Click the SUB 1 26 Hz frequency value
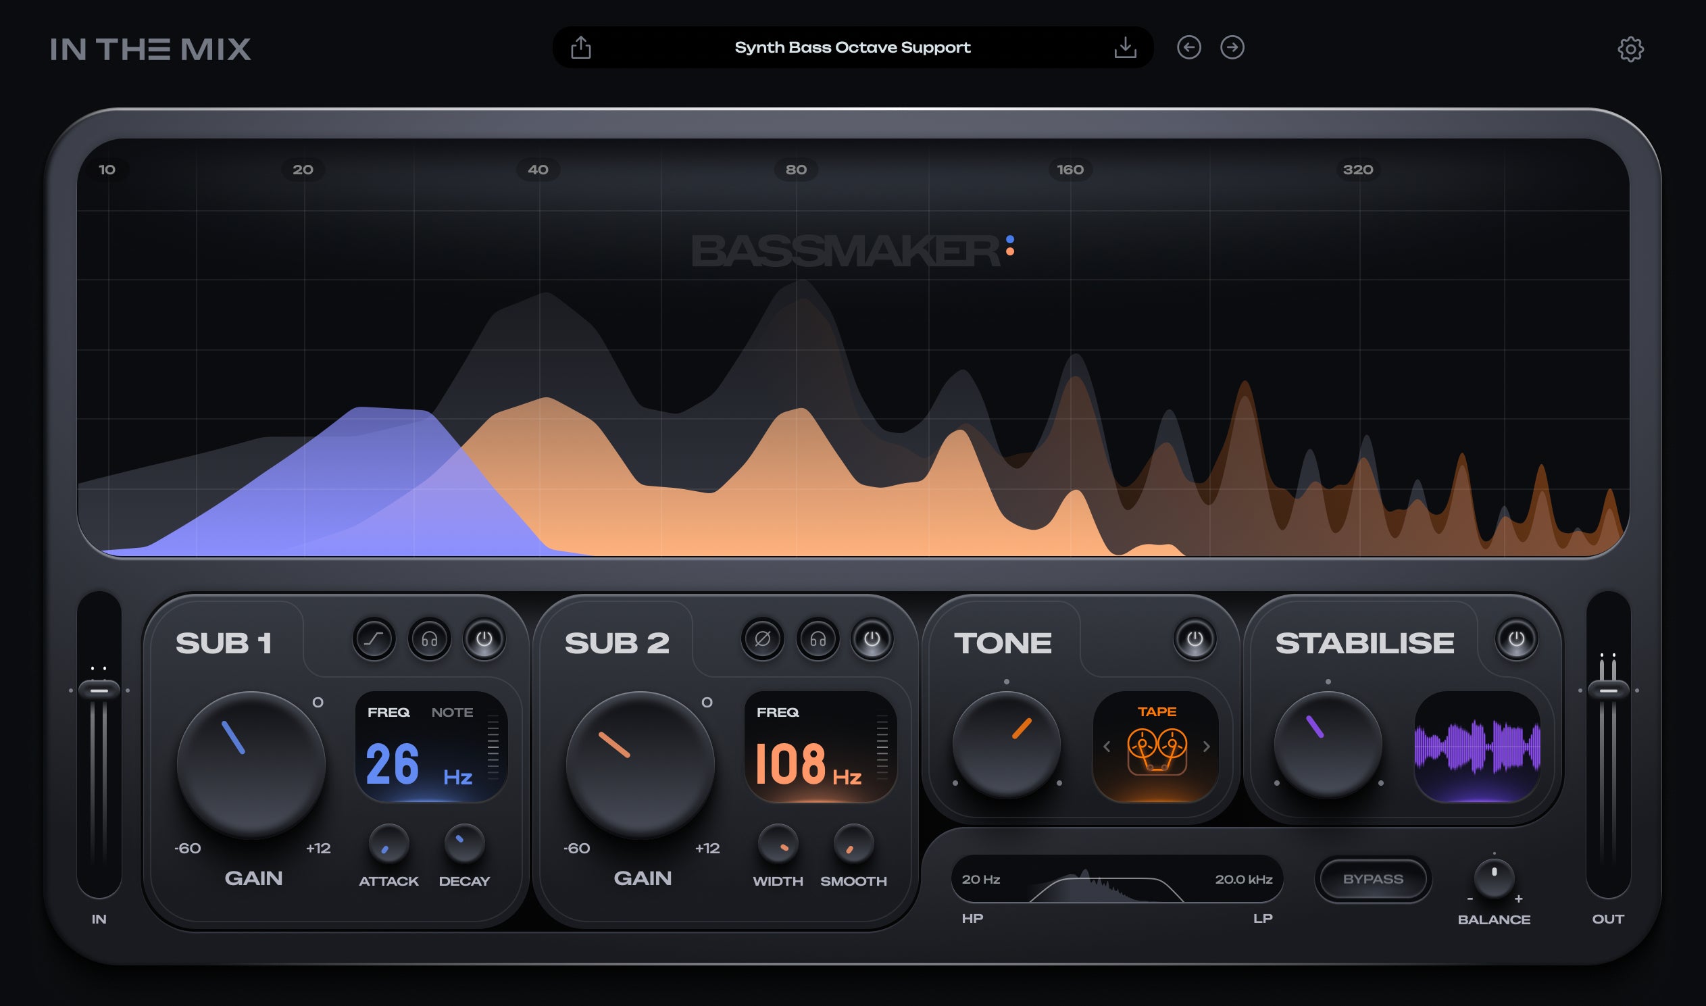The height and width of the screenshot is (1006, 1706). click(419, 764)
